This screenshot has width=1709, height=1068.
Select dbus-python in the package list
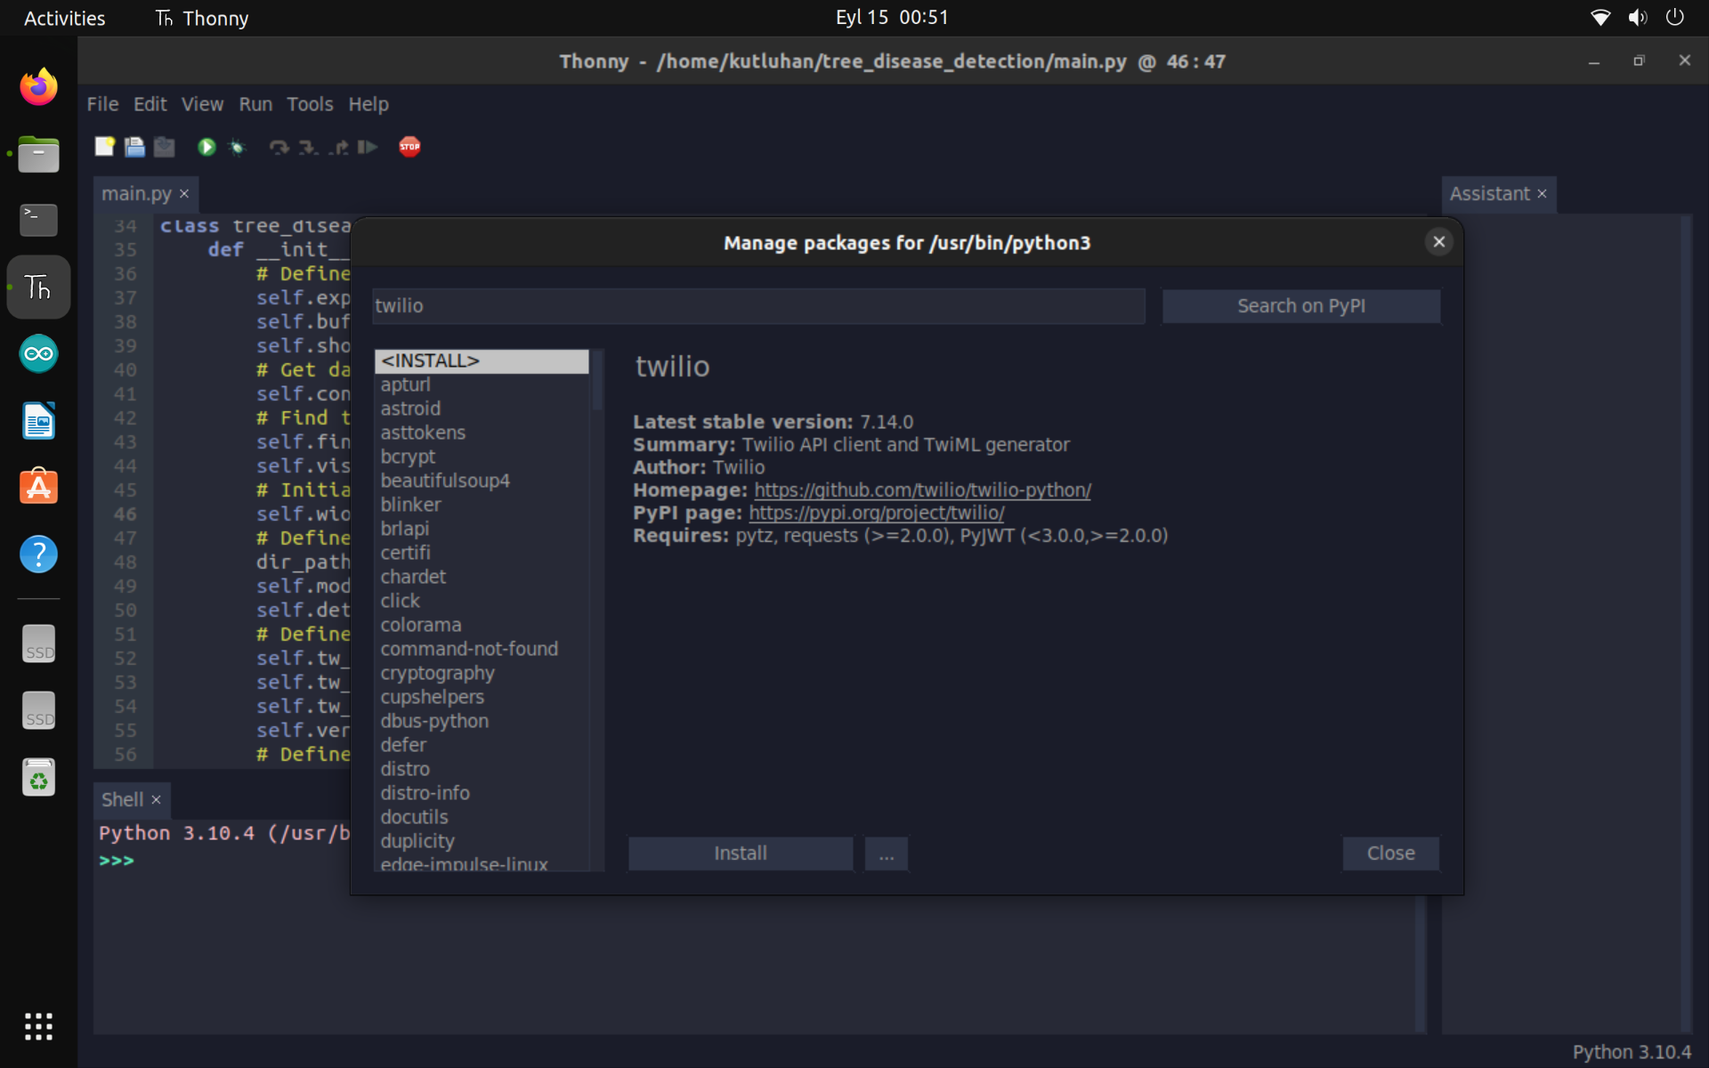pyautogui.click(x=482, y=721)
